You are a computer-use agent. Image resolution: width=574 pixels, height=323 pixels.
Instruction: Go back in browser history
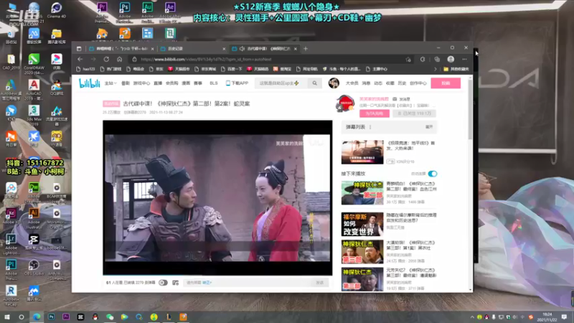point(80,60)
